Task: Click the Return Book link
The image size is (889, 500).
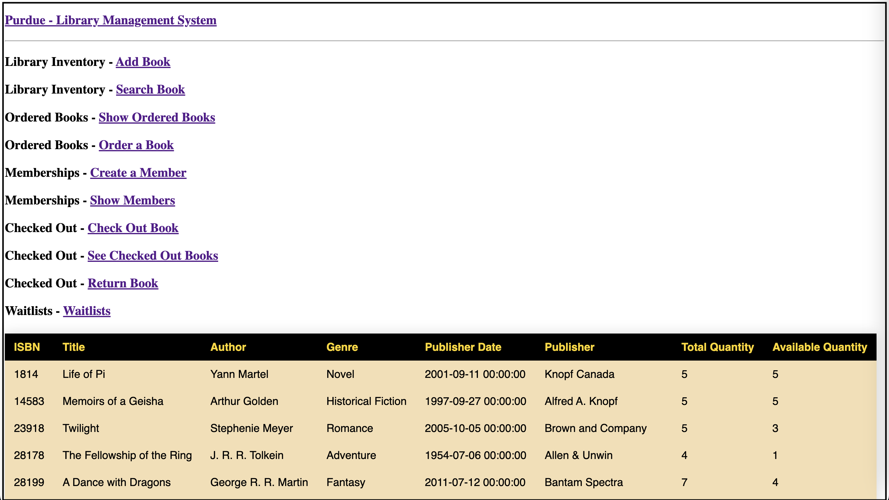Action: tap(122, 283)
